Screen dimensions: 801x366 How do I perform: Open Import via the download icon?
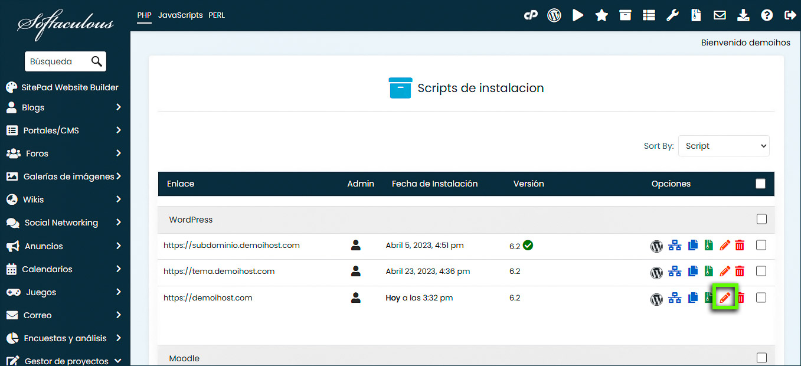(x=743, y=15)
